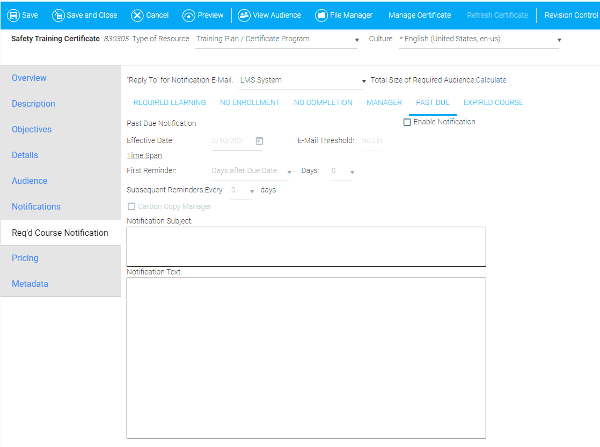Click the Save and Close icon
The height and width of the screenshot is (447, 600).
pos(58,15)
